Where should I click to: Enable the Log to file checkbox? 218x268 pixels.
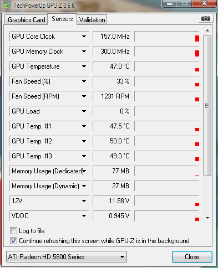pos(13,231)
